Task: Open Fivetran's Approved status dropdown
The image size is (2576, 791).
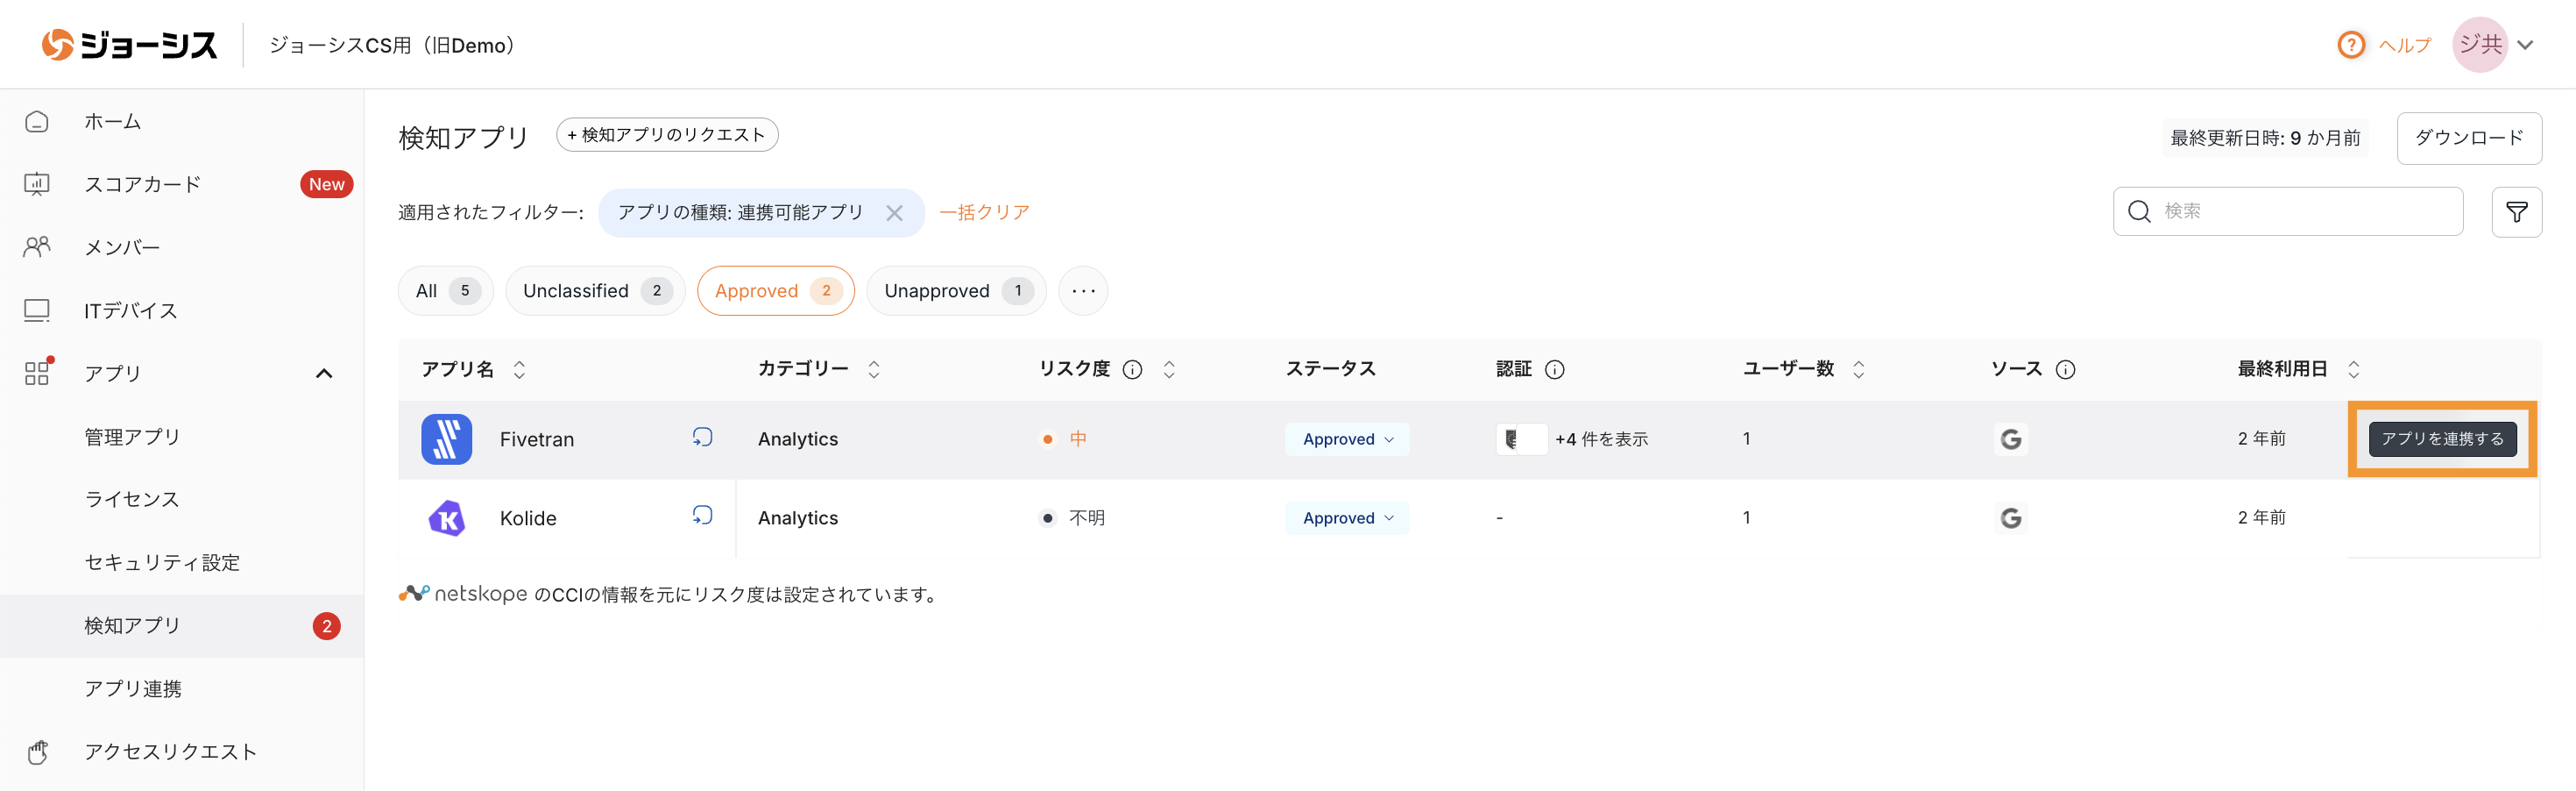Action: pos(1347,438)
